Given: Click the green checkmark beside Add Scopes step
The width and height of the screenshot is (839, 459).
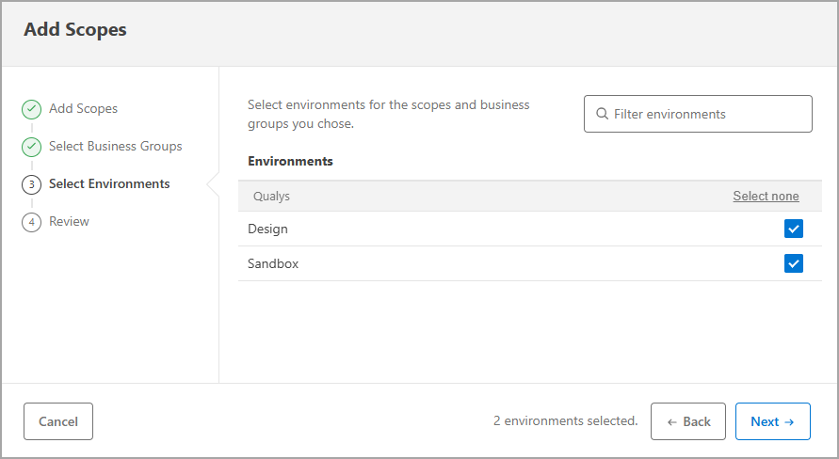Looking at the screenshot, I should click(31, 109).
